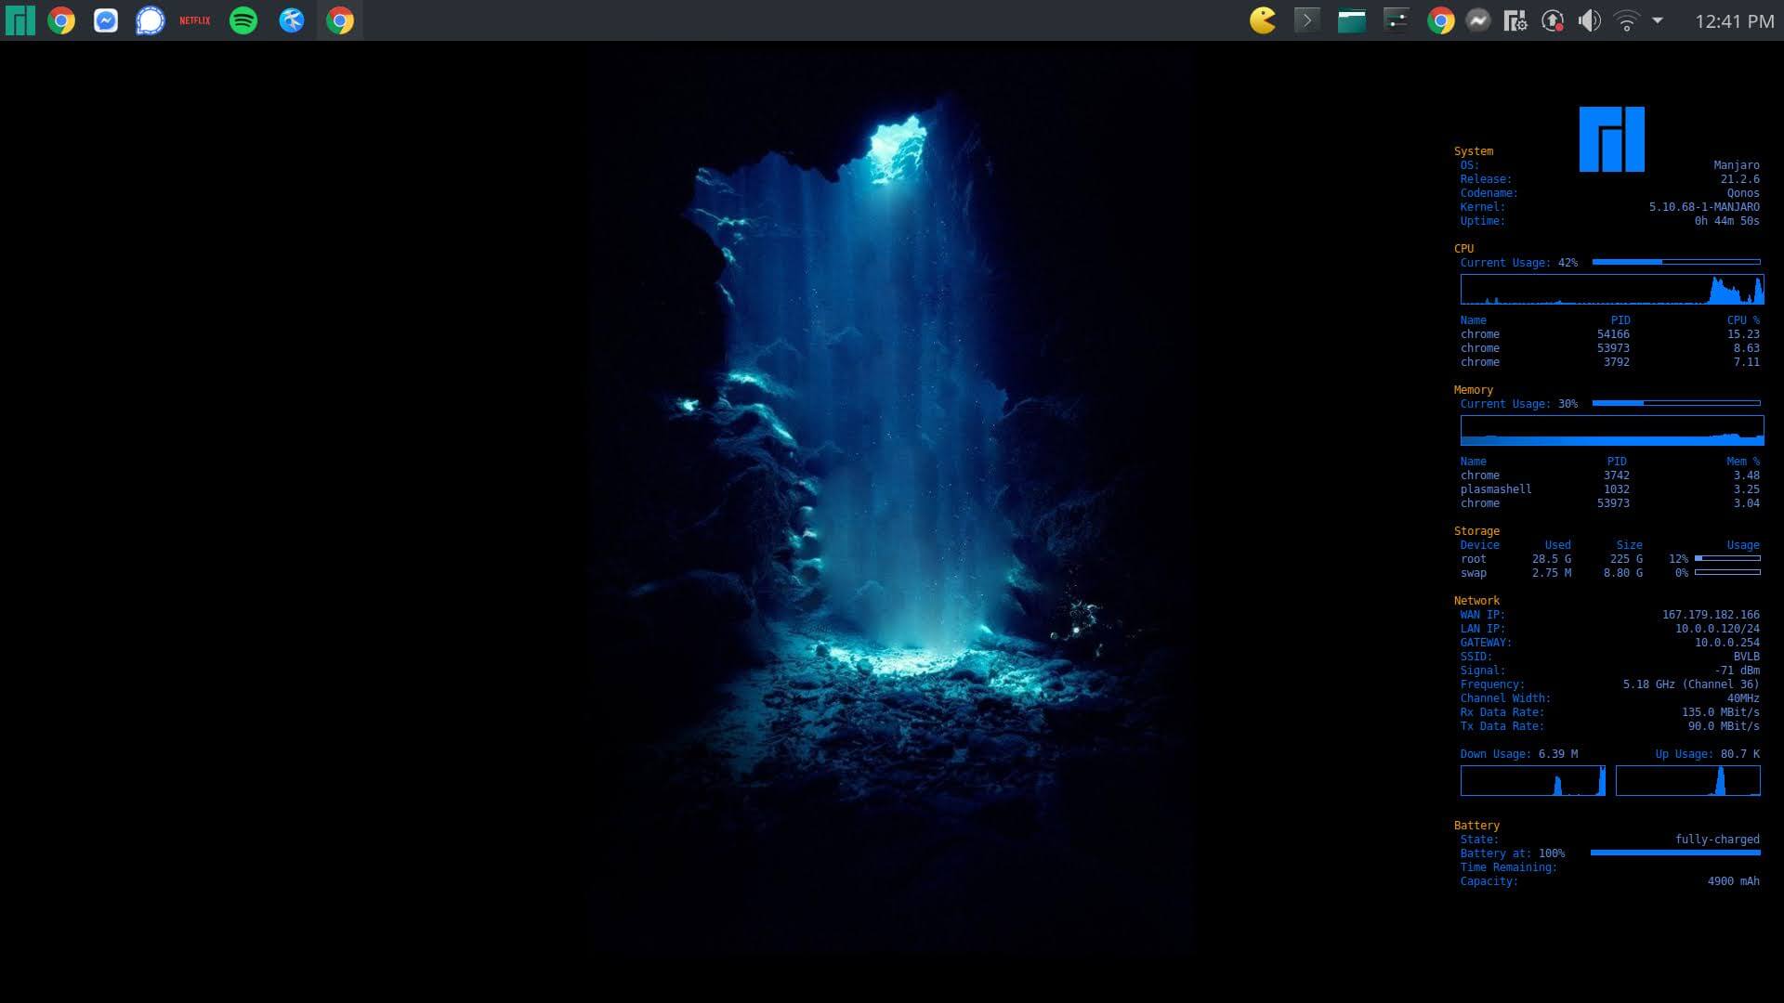The width and height of the screenshot is (1784, 1003).
Task: Click the Pac-Man icon in the panel
Action: click(x=1263, y=20)
